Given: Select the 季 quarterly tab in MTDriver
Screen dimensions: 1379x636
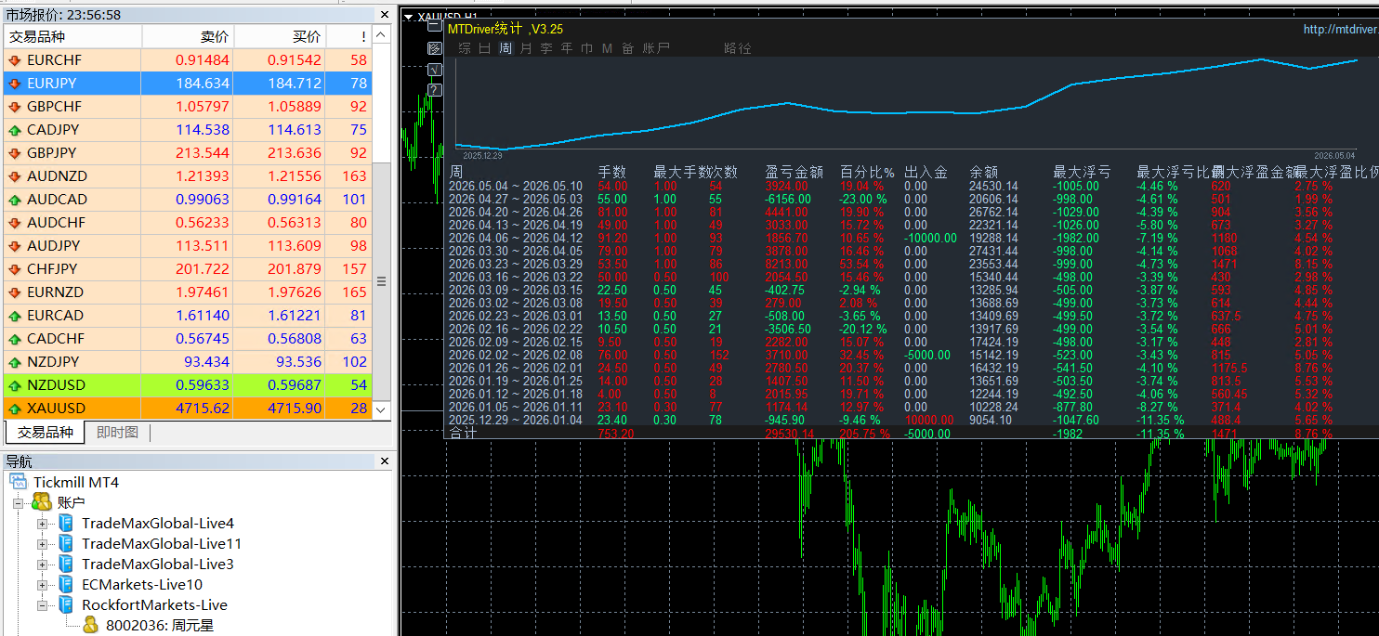Looking at the screenshot, I should [x=546, y=48].
